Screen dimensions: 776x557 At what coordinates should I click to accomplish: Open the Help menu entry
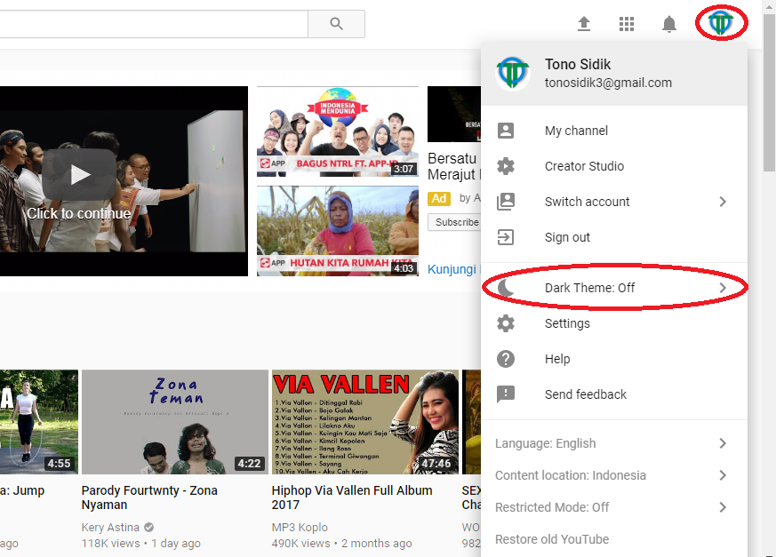614,359
